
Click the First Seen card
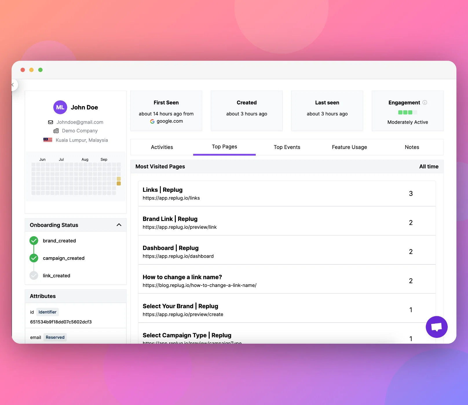[x=166, y=111]
